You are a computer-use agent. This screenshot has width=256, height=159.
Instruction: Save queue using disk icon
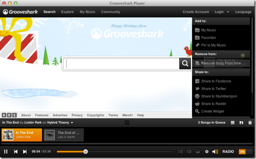tap(232, 123)
